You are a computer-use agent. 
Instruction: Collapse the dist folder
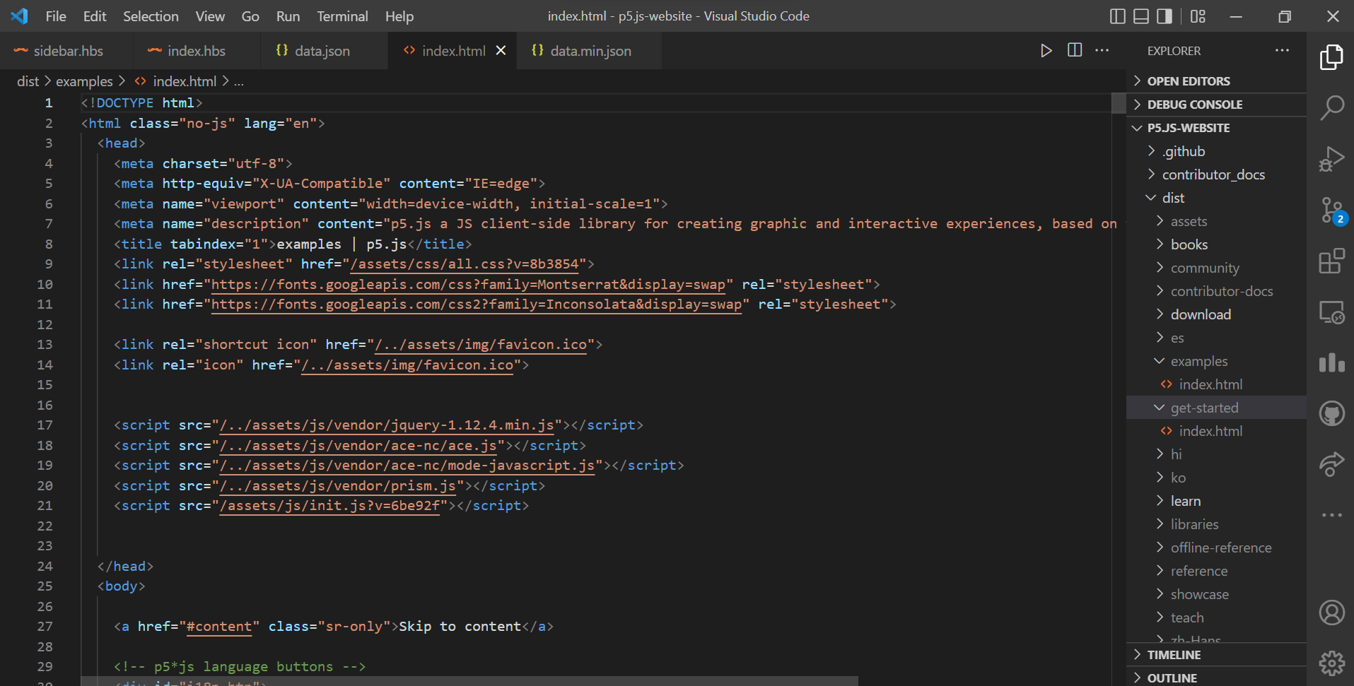[1216, 198]
